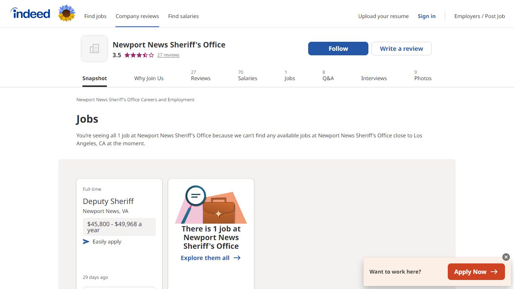Click the $45,800 - $49,968 a year salary

click(119, 227)
